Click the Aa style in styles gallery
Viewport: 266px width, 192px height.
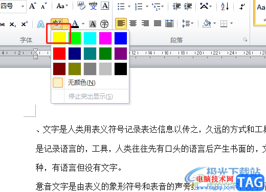(x=260, y=13)
